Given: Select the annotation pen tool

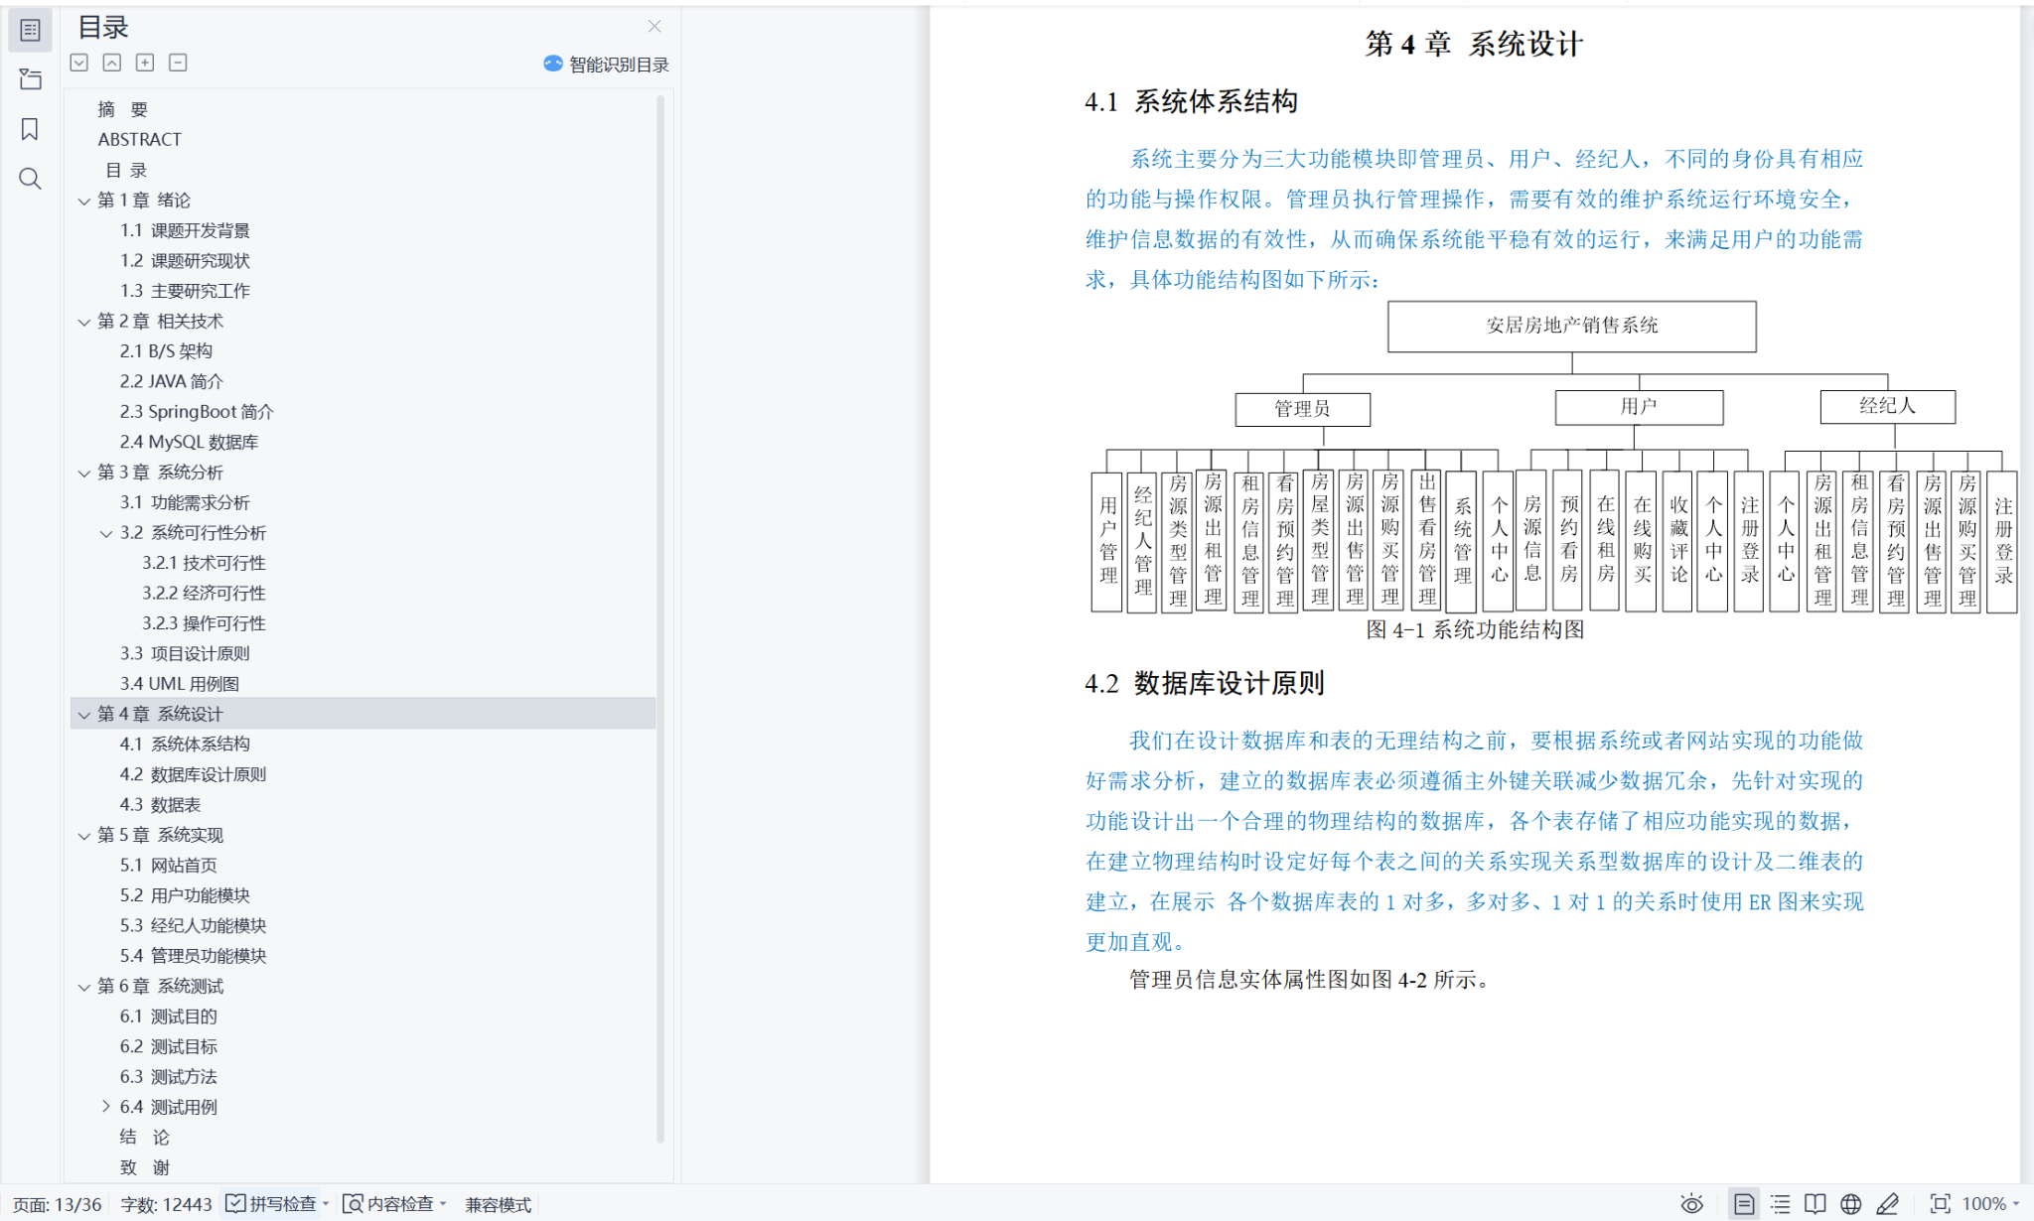Looking at the screenshot, I should 1887,1202.
